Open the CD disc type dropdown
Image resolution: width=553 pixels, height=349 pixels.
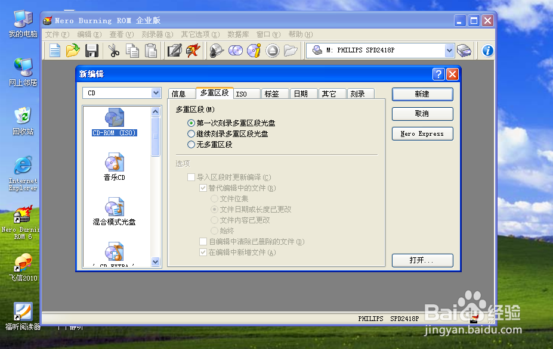coord(156,93)
